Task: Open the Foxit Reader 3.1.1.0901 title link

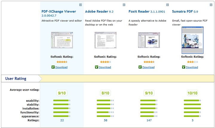Action: coord(147,12)
